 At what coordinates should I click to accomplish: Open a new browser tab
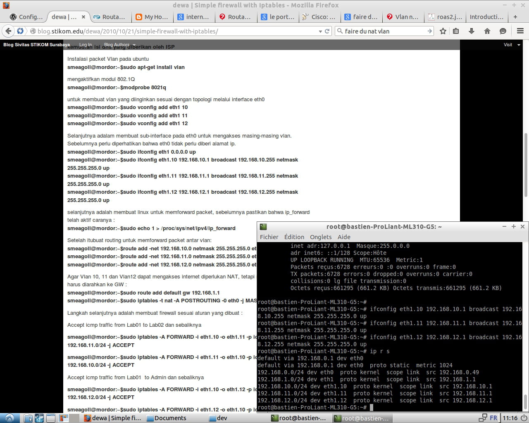515,17
